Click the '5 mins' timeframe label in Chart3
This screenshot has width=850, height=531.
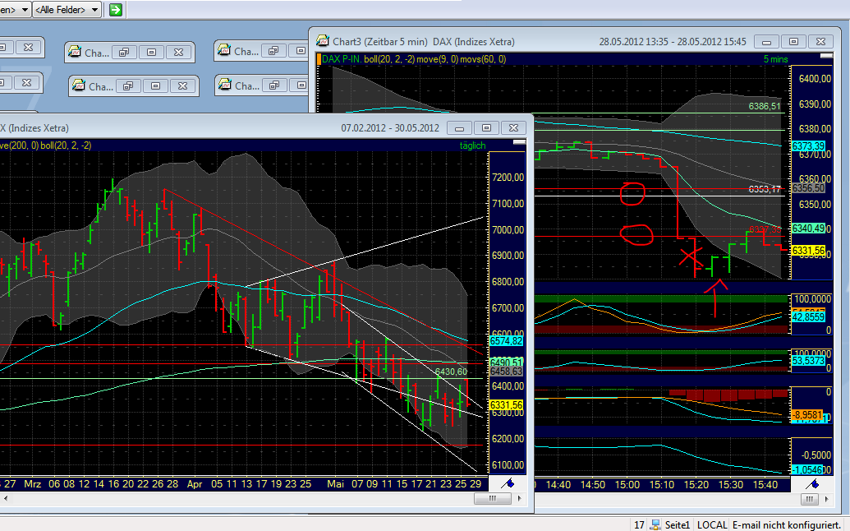(777, 59)
